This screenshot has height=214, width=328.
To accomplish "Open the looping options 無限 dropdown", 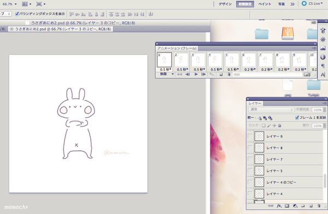I will 167,74.
